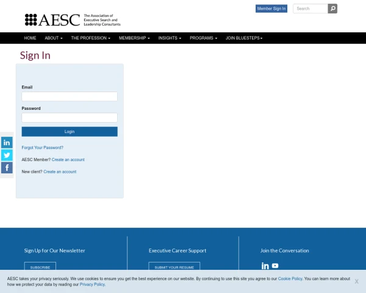The width and height of the screenshot is (366, 293).
Task: Open the JOIN BLUESTEPS dropdown menu
Action: click(244, 38)
